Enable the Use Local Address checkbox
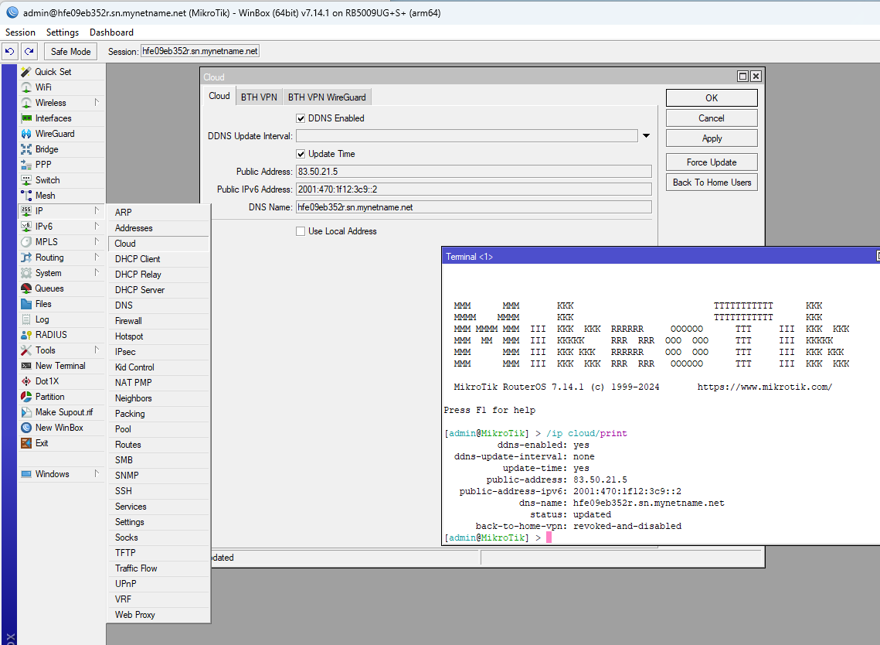Viewport: 880px width, 645px height. coord(301,231)
